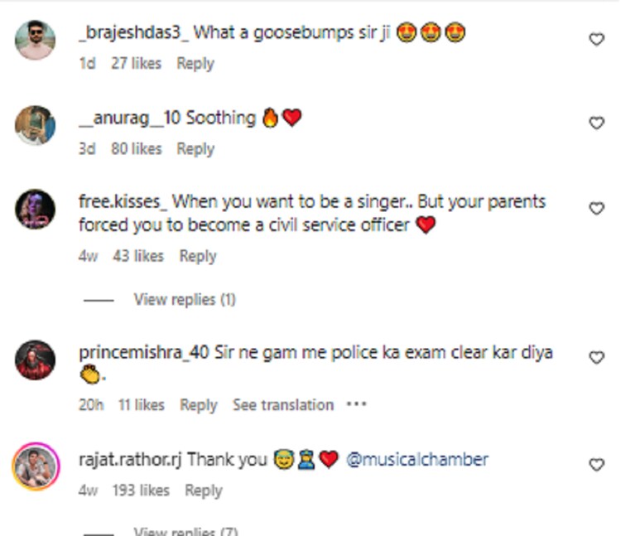Viewport: 621px width, 536px height.
Task: Reply to _brajeshdas3_ comment
Action: tap(195, 63)
